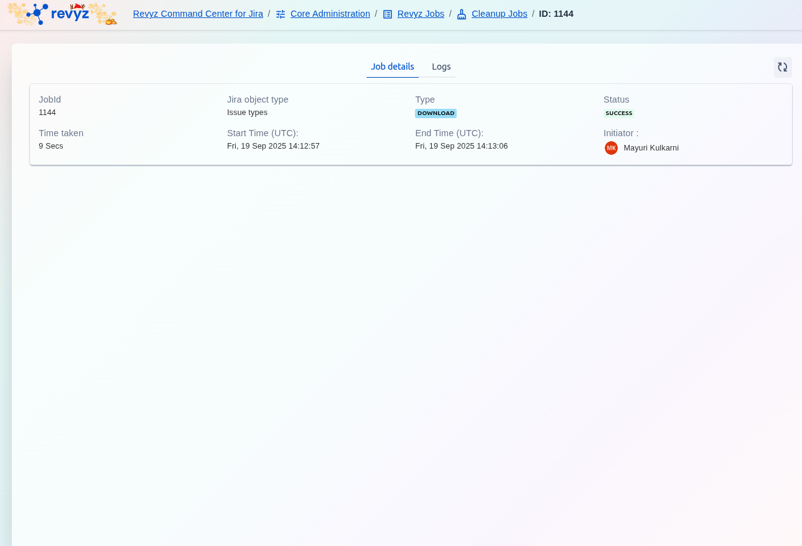Go to the Core Administration breadcrumb link
802x546 pixels.
[330, 14]
